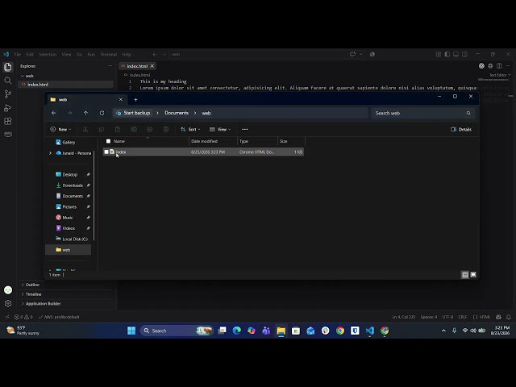Toggle VS Code bottom panel visibility
The height and width of the screenshot is (387, 516).
point(456,54)
